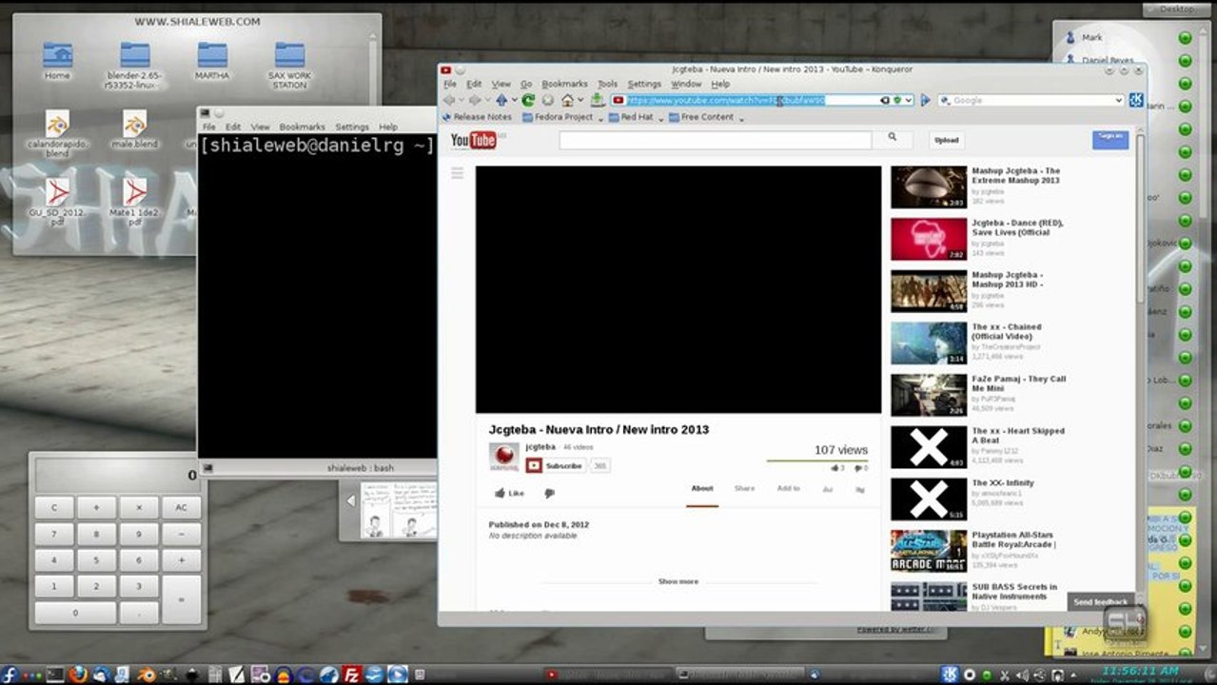Open The xx - Chained video thumbnail

pos(929,343)
